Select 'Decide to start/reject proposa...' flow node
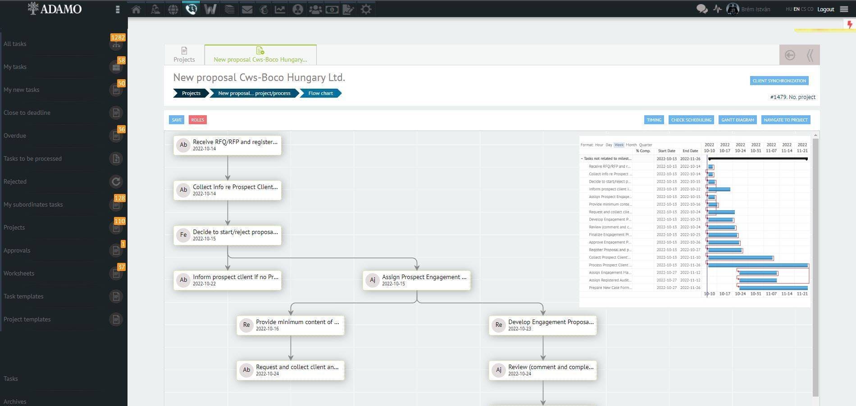 click(x=228, y=235)
